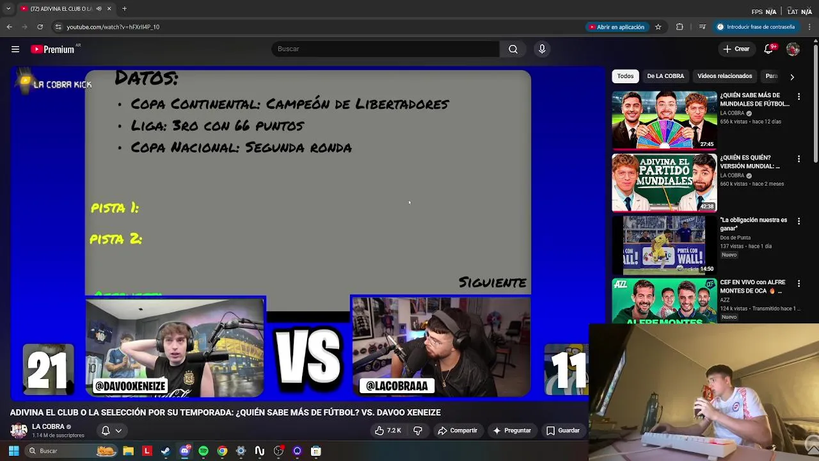Open Spotify from taskbar
819x461 pixels.
click(203, 451)
